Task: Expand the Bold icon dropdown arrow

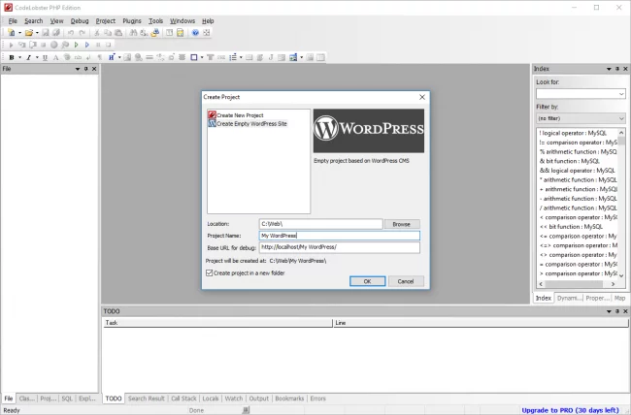Action: pyautogui.click(x=19, y=57)
